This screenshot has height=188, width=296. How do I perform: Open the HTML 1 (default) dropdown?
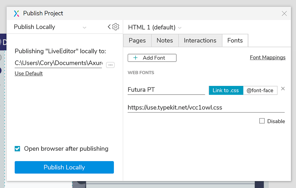(x=180, y=27)
